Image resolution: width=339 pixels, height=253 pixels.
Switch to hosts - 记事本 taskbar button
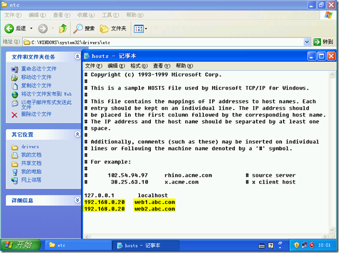146,245
